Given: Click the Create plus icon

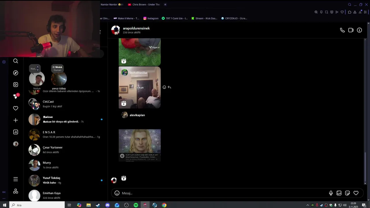Looking at the screenshot, I should tap(16, 120).
